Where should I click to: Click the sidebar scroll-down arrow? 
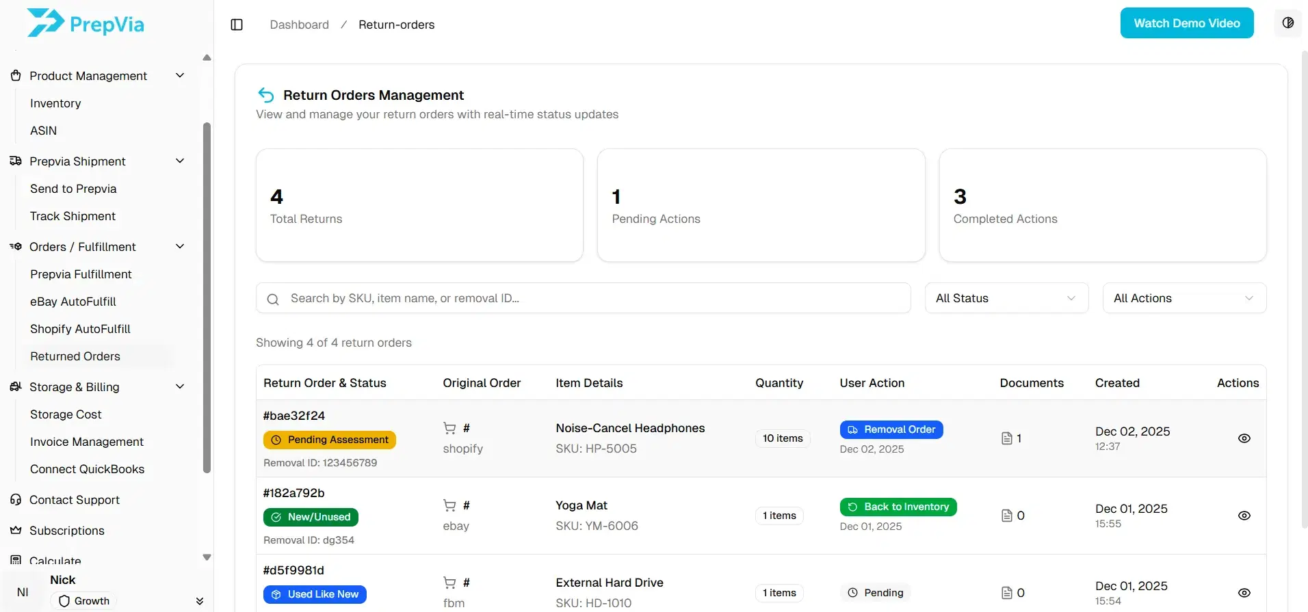[207, 557]
